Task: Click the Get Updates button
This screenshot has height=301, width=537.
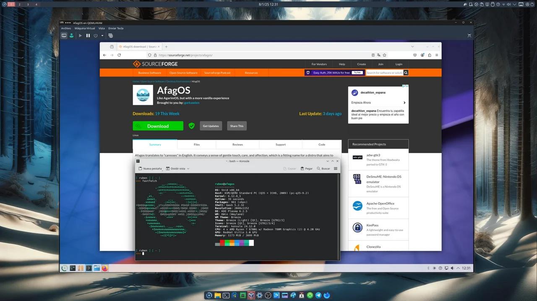Action: pos(211,126)
